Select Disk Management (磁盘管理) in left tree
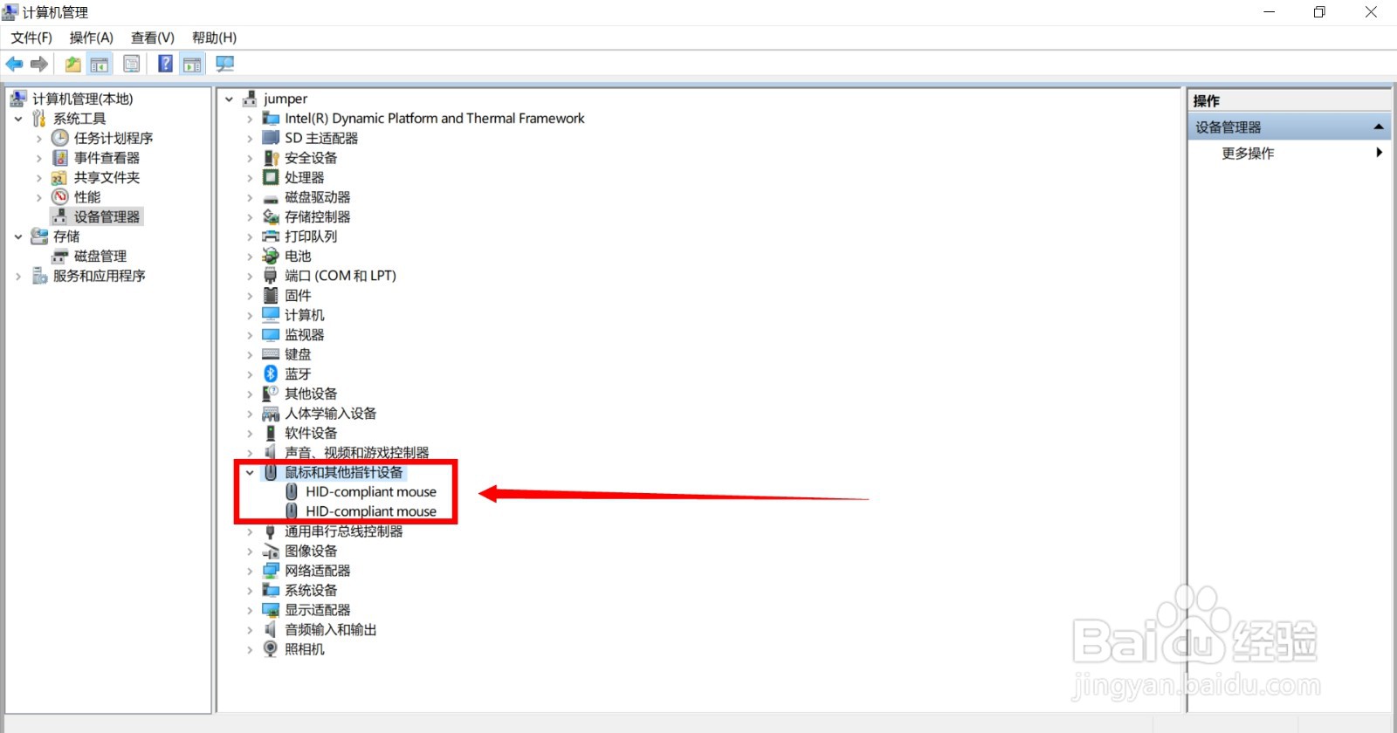This screenshot has width=1397, height=733. coord(100,256)
